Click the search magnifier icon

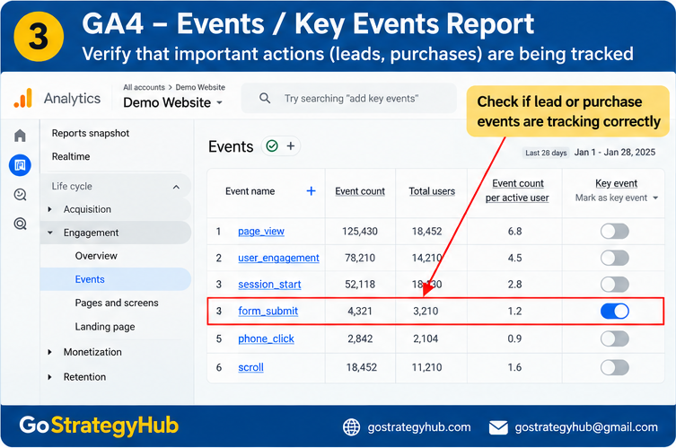(x=265, y=99)
